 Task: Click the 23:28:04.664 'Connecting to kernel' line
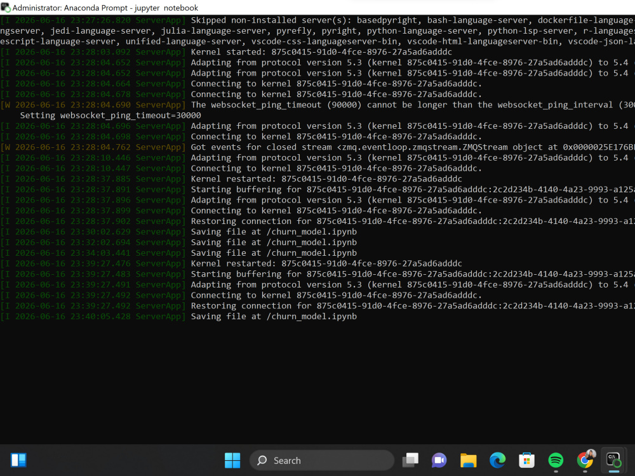click(x=241, y=84)
